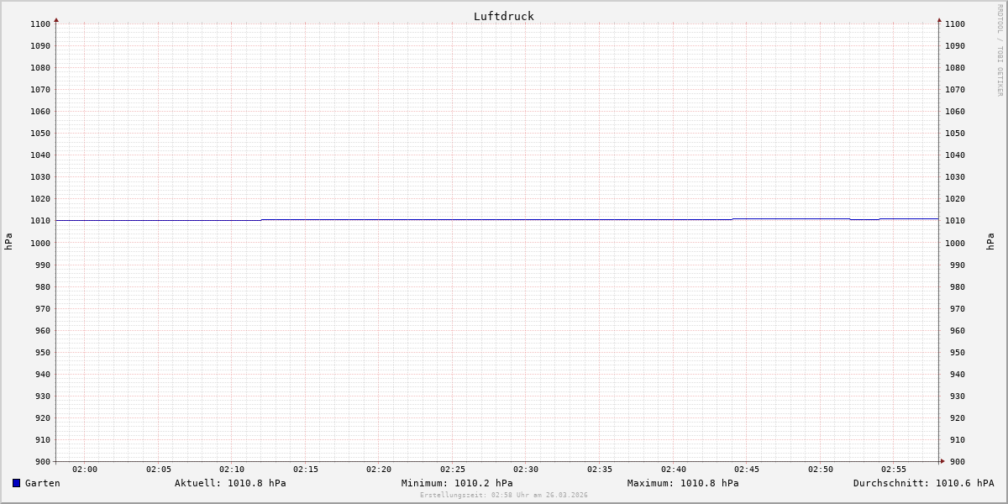Click the Erstellungszeit timestamp footer text
The width and height of the screenshot is (1008, 504).
point(503,495)
